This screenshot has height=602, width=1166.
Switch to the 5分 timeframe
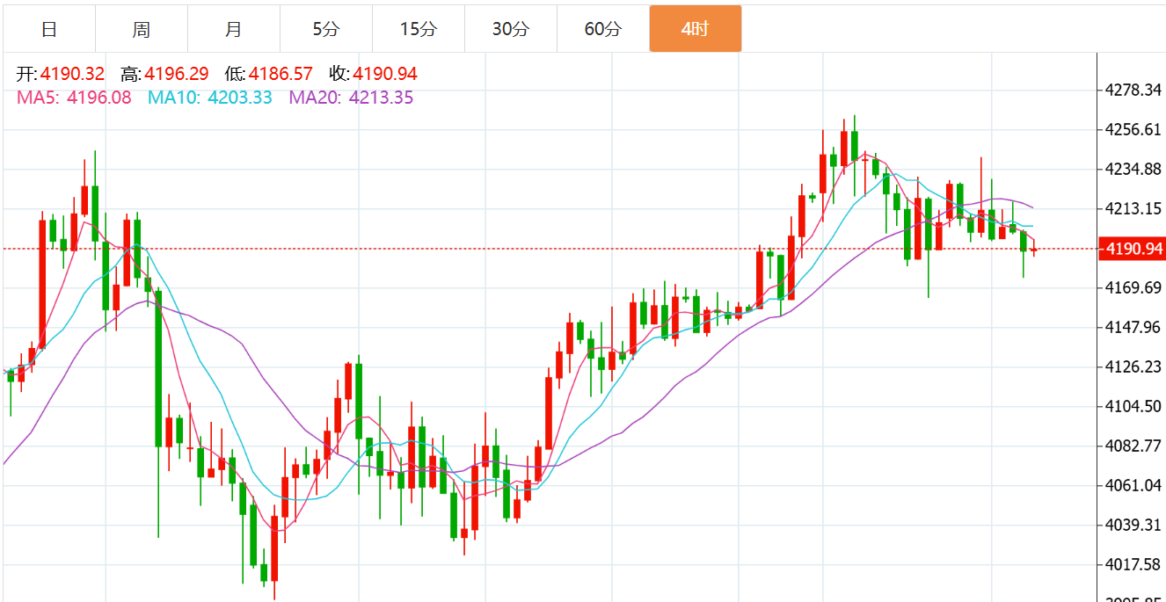pos(326,29)
